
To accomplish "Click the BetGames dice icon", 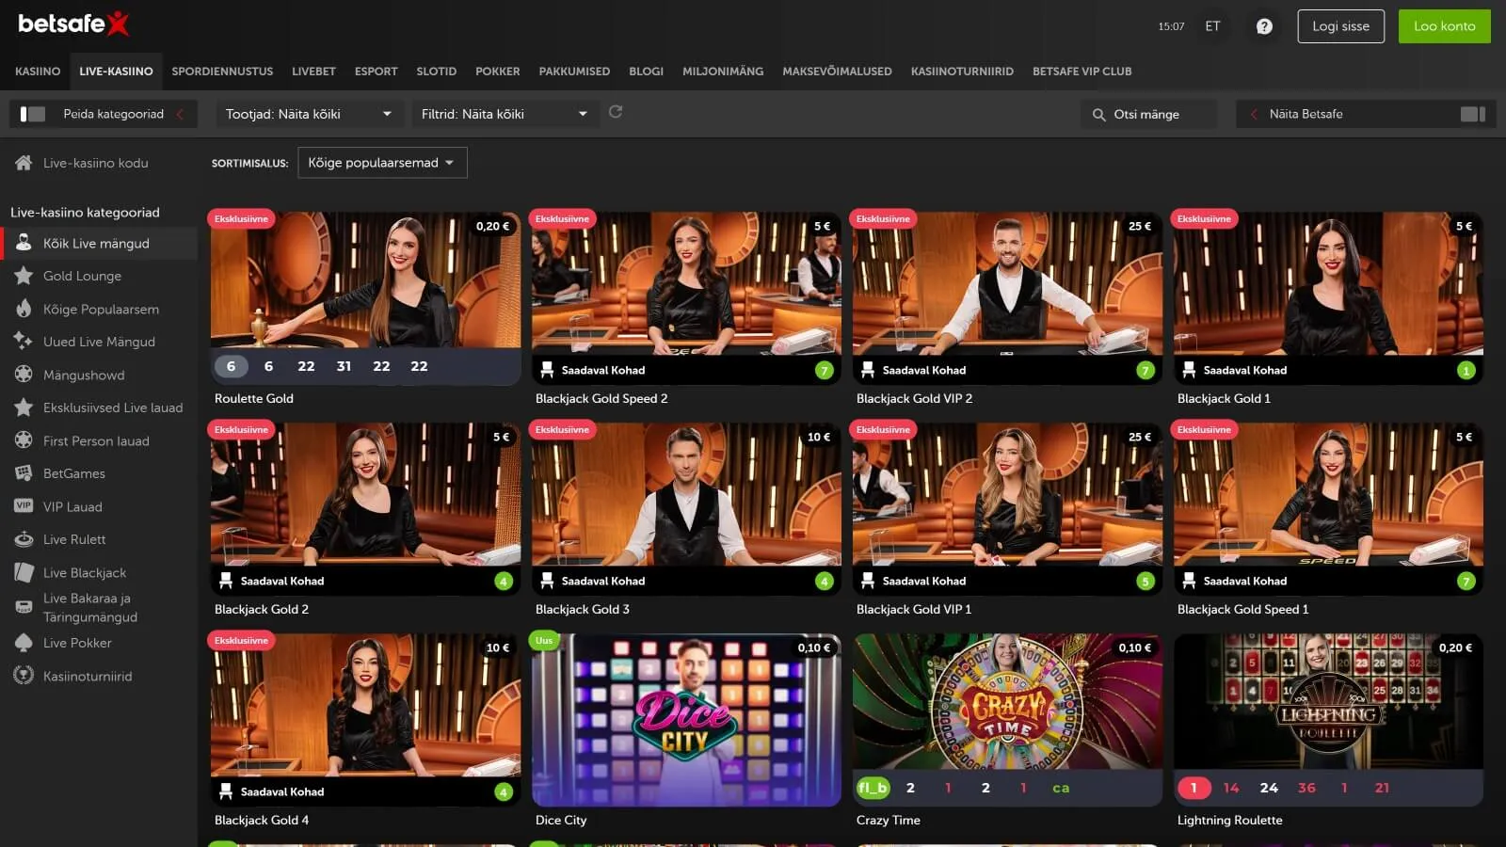I will point(24,473).
